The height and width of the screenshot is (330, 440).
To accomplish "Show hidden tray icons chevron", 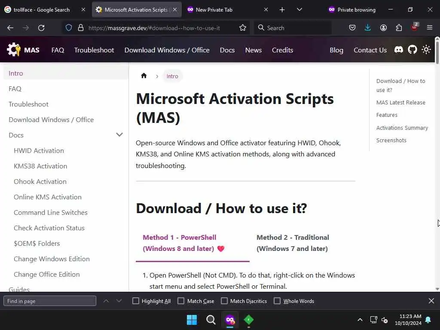I will (360, 320).
